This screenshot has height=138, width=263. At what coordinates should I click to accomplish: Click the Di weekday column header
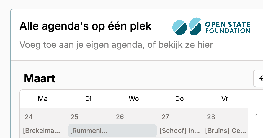pyautogui.click(x=88, y=99)
